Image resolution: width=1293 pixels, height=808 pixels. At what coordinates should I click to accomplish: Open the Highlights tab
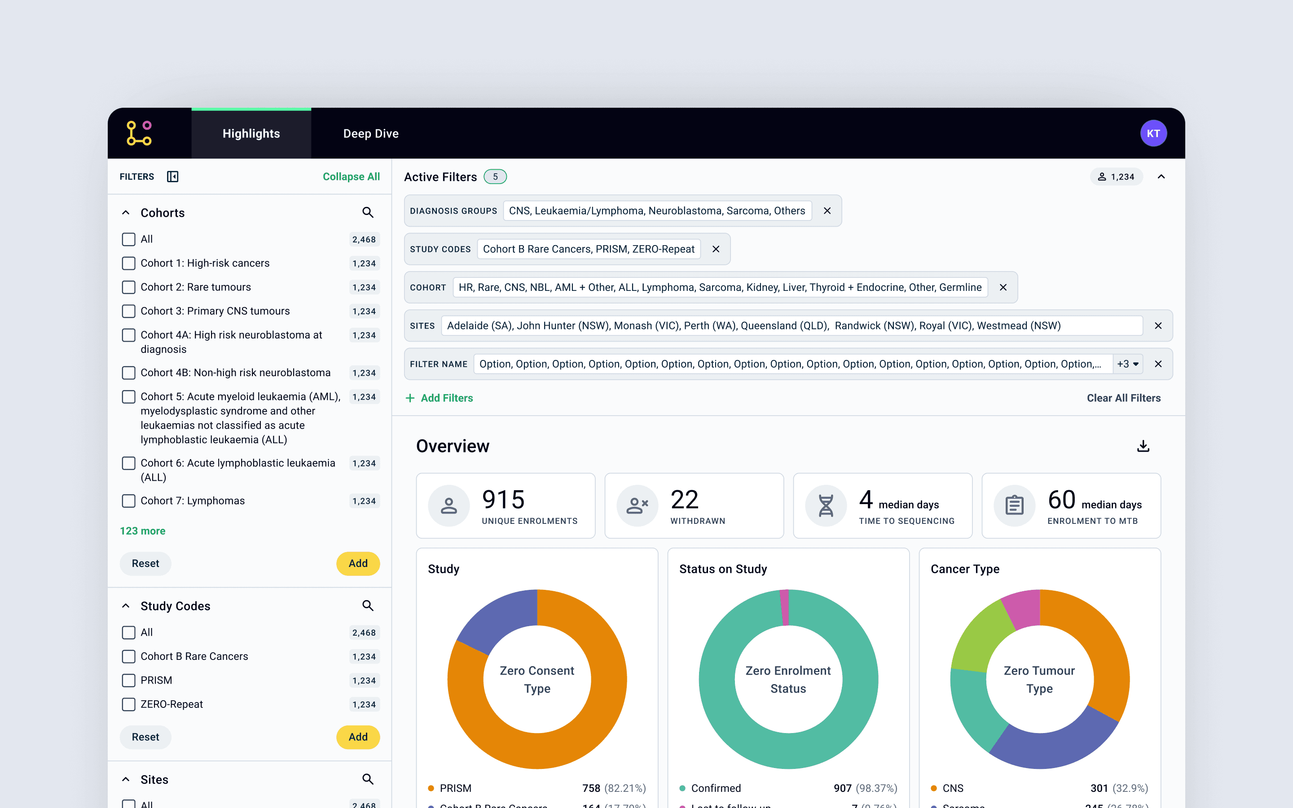click(x=251, y=134)
